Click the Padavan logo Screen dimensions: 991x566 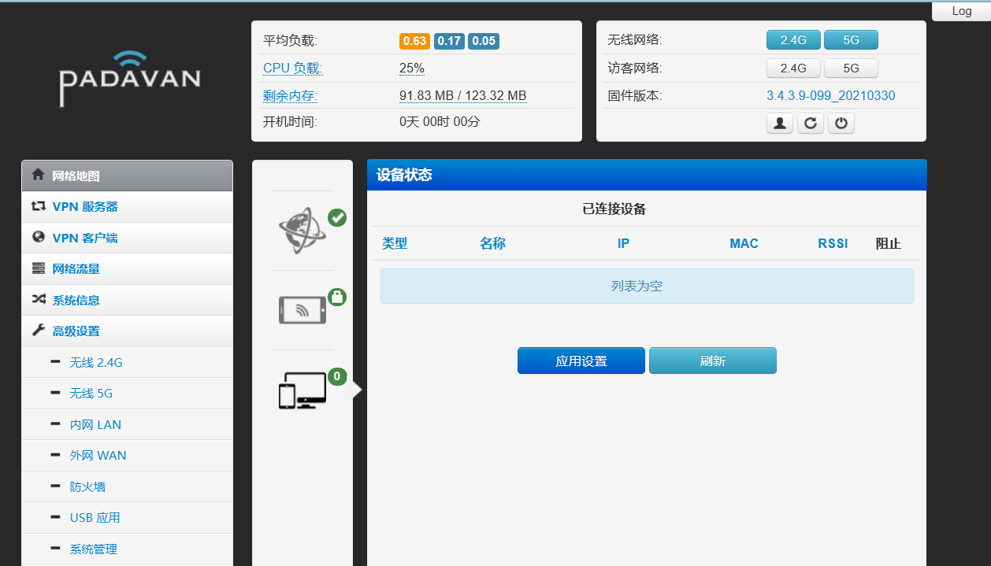click(x=130, y=79)
